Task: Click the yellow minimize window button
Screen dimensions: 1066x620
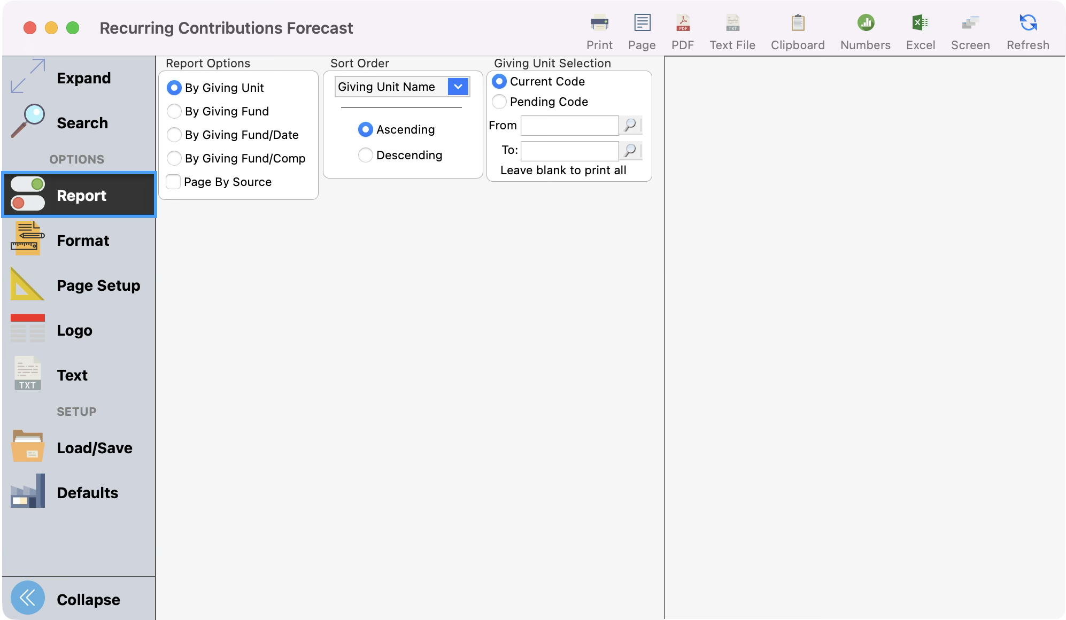Action: [x=51, y=28]
